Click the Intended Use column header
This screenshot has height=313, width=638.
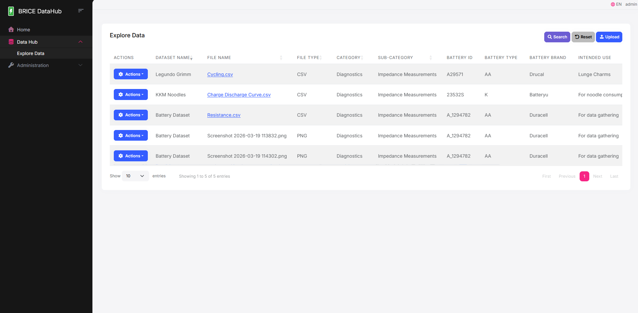pyautogui.click(x=595, y=58)
